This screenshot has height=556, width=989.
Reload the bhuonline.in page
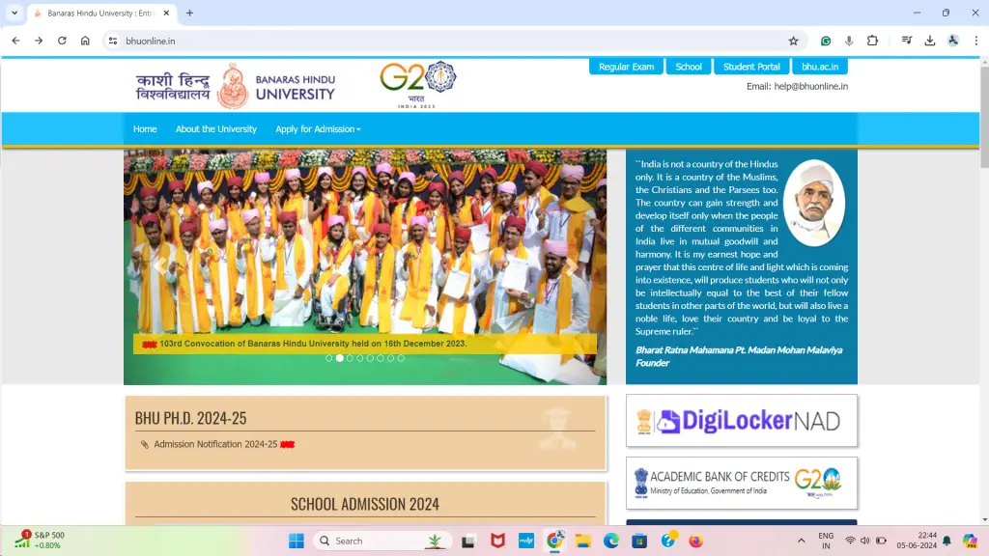pos(62,41)
